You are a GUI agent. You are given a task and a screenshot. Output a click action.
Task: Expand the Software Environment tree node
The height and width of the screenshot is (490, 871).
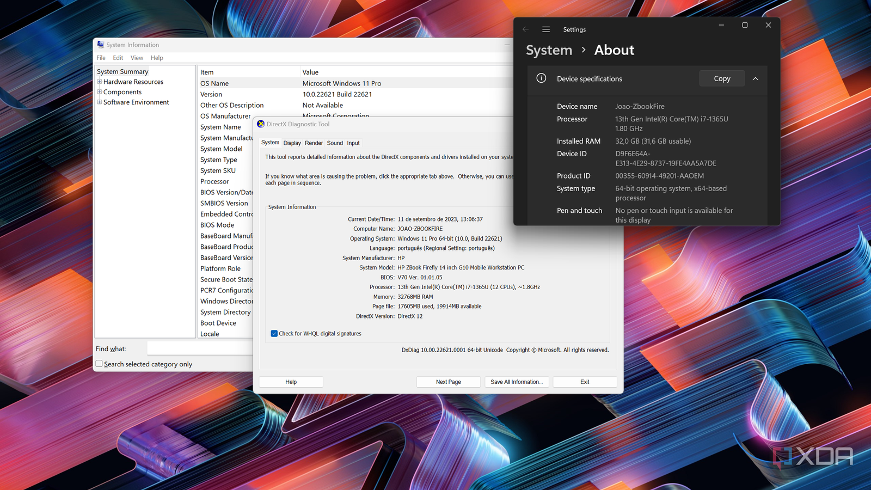click(100, 102)
